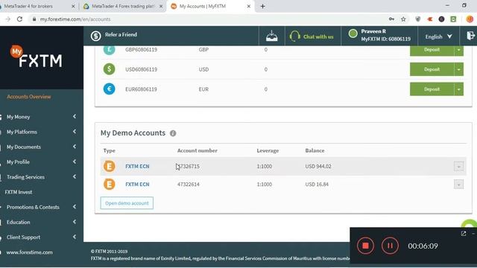Open FXTM Invest in sidebar

19,192
